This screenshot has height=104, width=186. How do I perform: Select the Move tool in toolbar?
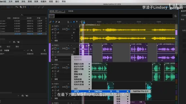[x=17, y=7]
